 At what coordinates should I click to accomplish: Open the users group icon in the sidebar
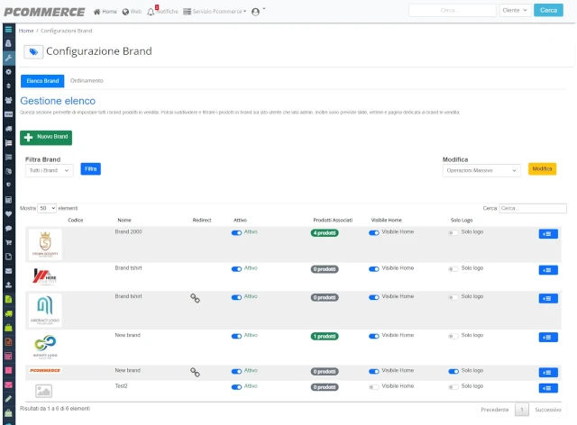pyautogui.click(x=8, y=100)
